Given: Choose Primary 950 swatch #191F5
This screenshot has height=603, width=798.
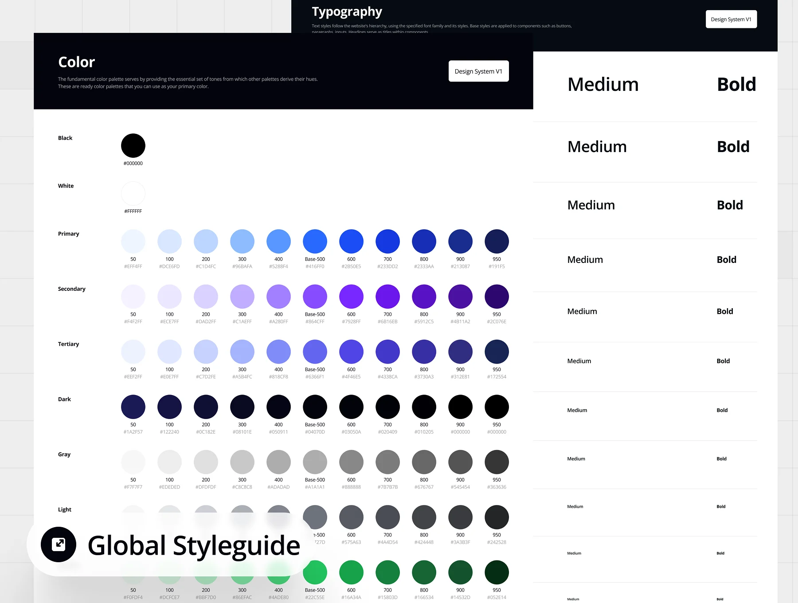Looking at the screenshot, I should [x=497, y=241].
